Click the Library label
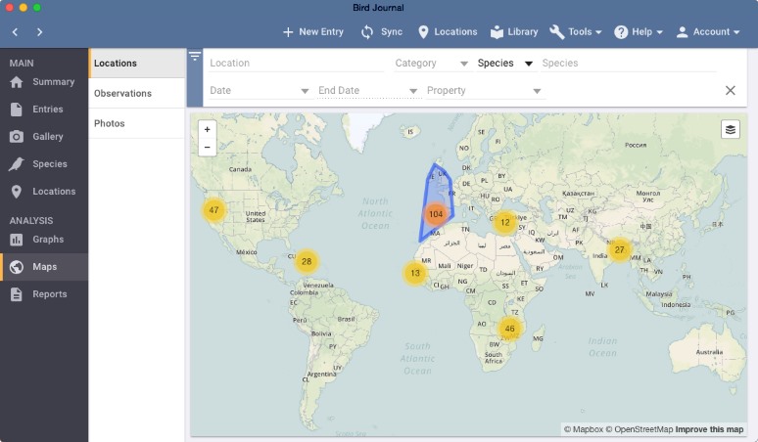 [x=523, y=32]
